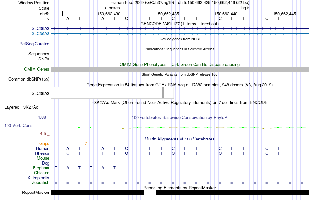Click the orange gap count 7
Image resolution: width=309 pixels, height=200 pixels.
point(86,144)
